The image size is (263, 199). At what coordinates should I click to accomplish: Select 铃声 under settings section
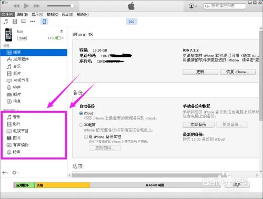(x=34, y=87)
